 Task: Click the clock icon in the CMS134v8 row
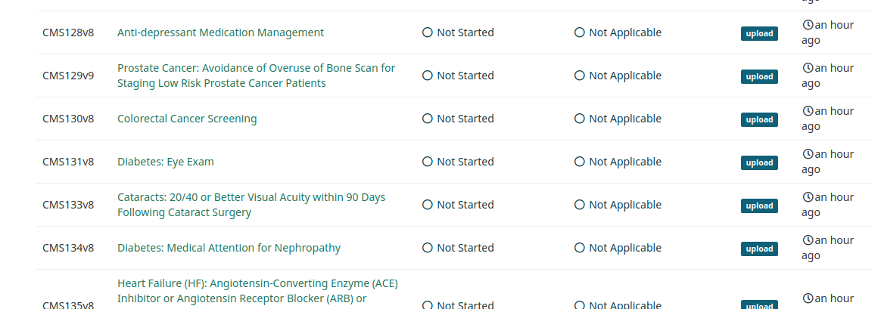pos(808,240)
